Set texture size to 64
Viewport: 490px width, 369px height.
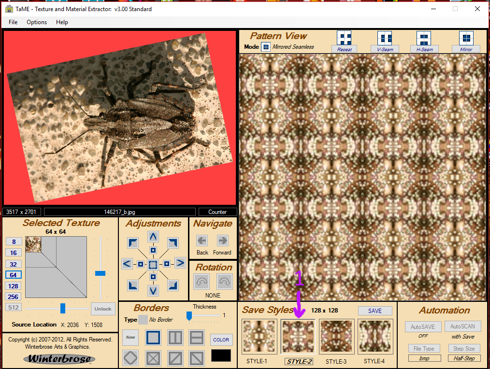pos(14,275)
